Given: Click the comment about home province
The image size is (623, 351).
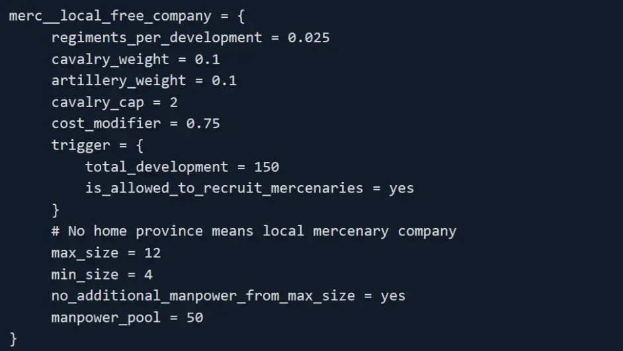Looking at the screenshot, I should coord(254,231).
